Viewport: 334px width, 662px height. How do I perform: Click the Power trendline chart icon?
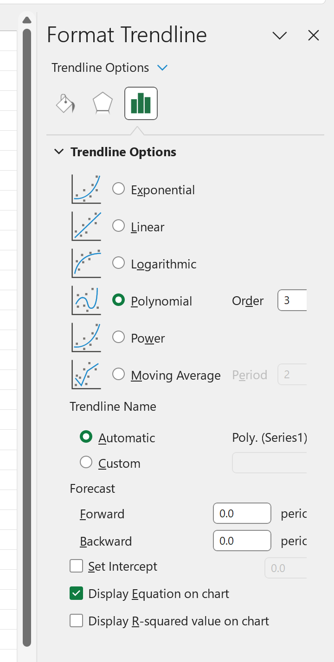click(x=86, y=337)
